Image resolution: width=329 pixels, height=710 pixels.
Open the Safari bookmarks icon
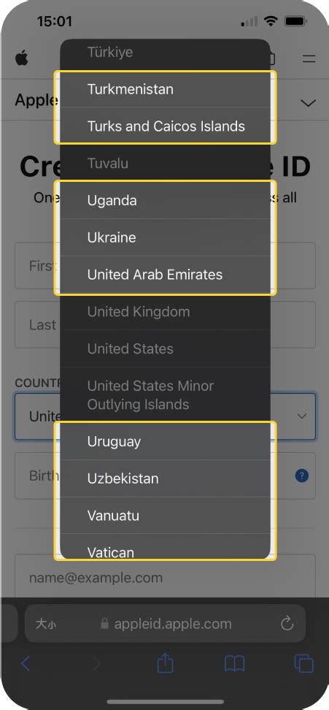point(235,664)
